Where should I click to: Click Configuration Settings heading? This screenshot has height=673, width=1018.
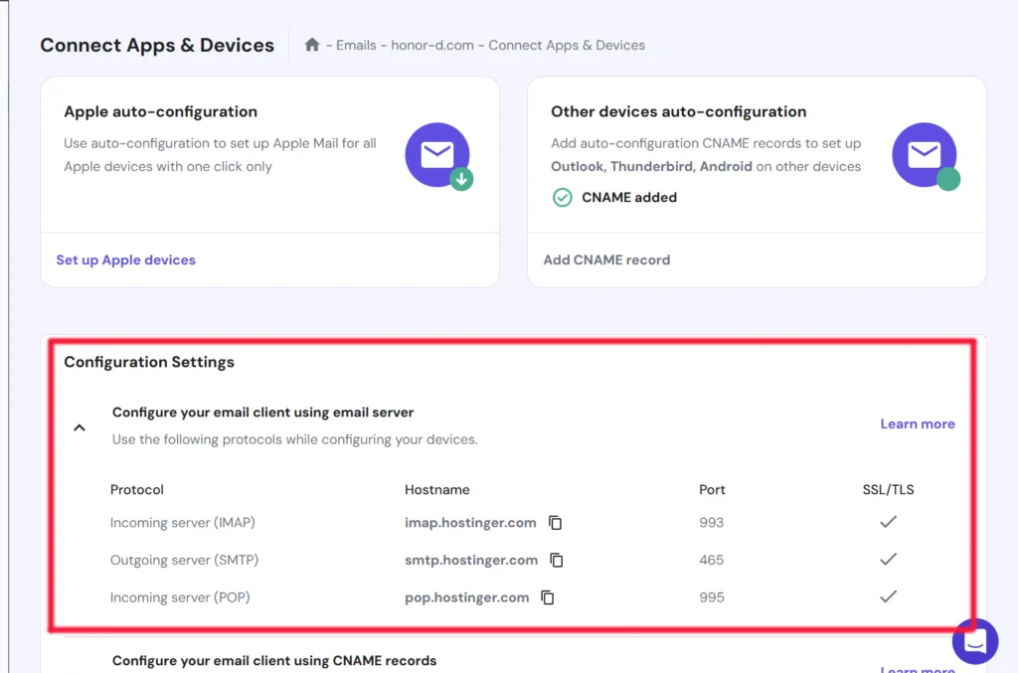click(149, 362)
